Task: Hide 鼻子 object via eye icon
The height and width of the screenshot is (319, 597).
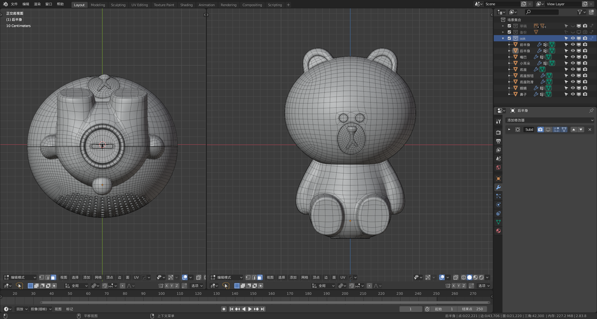Action: click(x=573, y=94)
